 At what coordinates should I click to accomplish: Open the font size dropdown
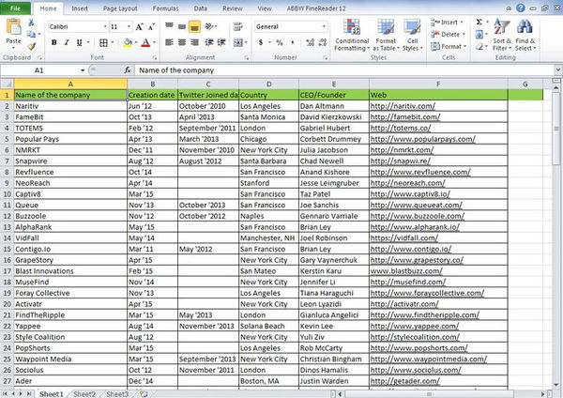pos(129,27)
